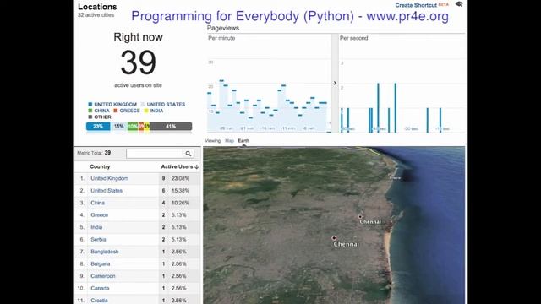Screen dimensions: 541x304
Task: Click the 23.08% value for United Kingdom
Action: (x=180, y=178)
